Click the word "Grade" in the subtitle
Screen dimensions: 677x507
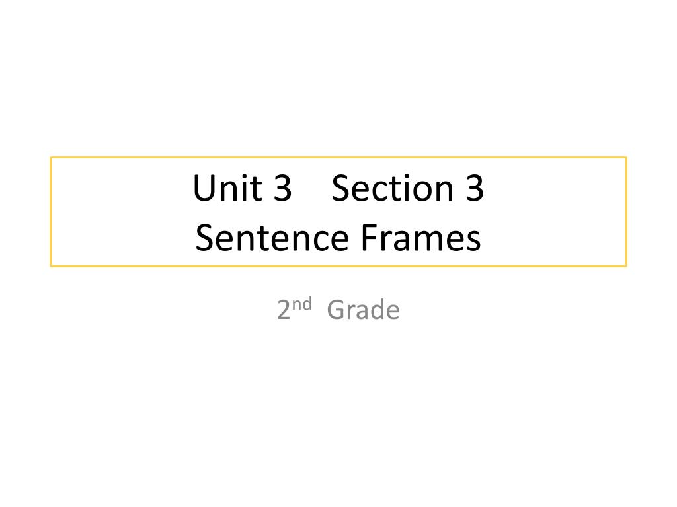(363, 310)
